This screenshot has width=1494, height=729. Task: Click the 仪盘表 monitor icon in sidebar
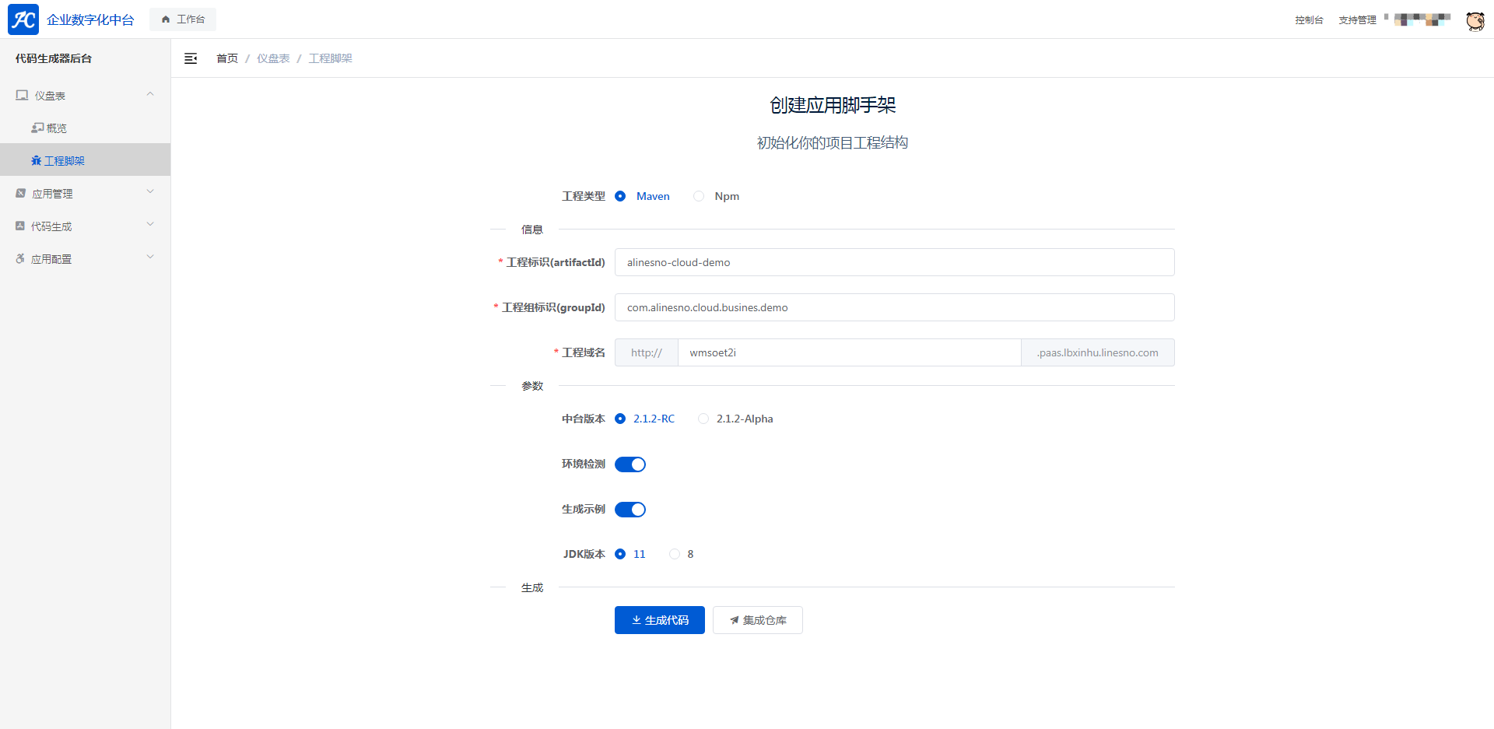[22, 96]
